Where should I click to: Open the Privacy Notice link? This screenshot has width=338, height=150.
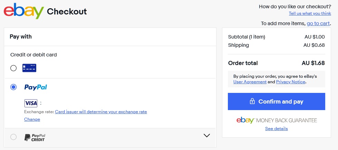tap(291, 82)
